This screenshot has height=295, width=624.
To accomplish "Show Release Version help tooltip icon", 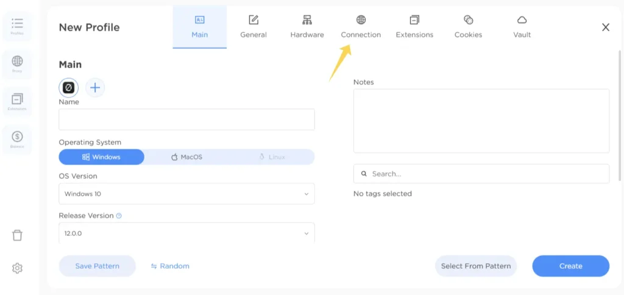I will pyautogui.click(x=119, y=216).
